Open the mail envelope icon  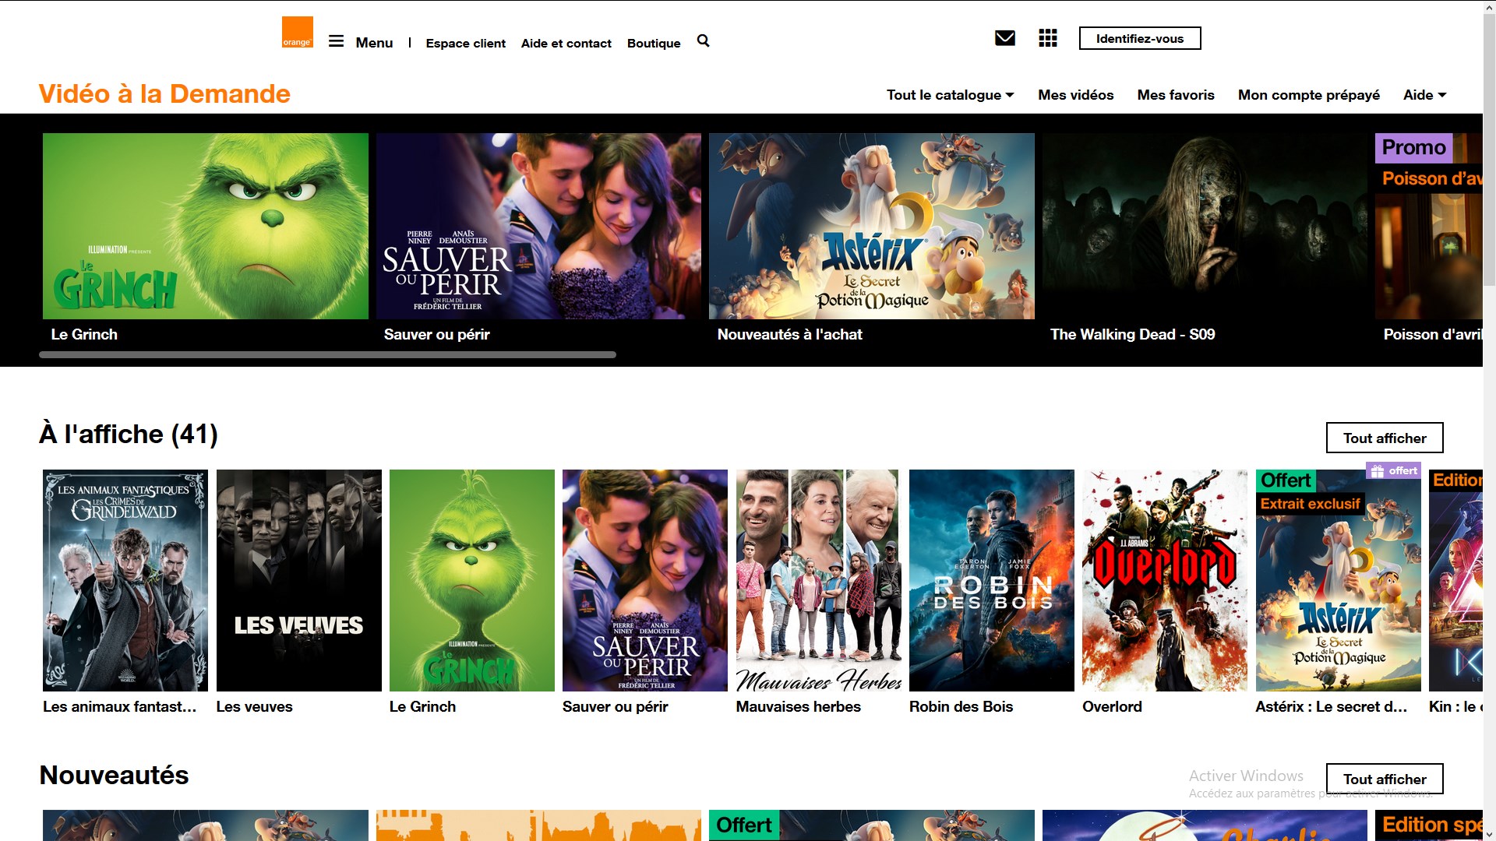1005,38
